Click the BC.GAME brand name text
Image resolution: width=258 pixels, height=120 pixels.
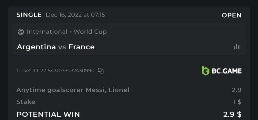tap(227, 71)
